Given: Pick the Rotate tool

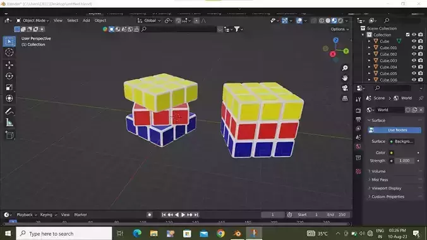Looking at the screenshot, I should [x=9, y=76].
